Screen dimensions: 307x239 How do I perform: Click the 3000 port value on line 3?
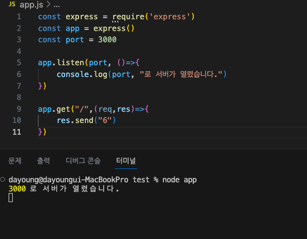pos(107,40)
